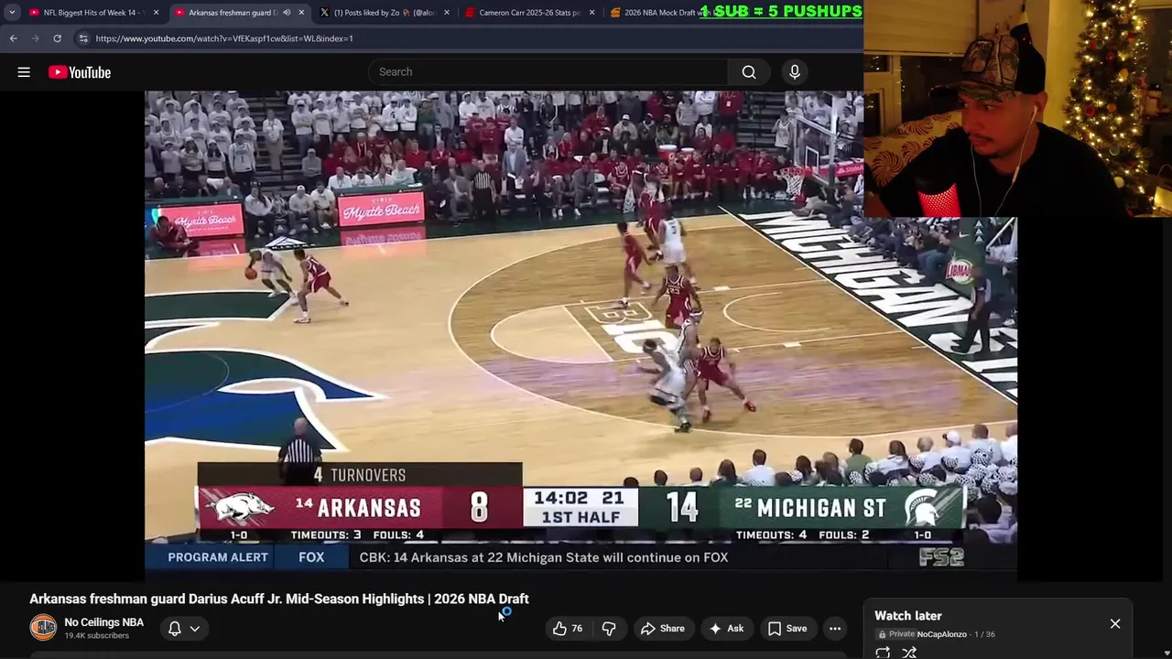Close the Posts liked by Zo tab
The image size is (1172, 659).
447,13
